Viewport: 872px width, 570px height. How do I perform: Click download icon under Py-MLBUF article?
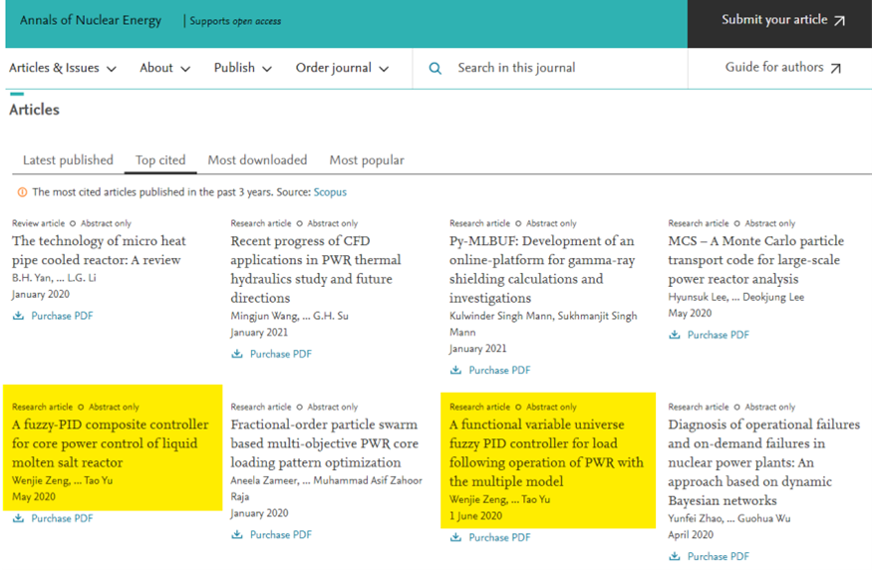(456, 370)
